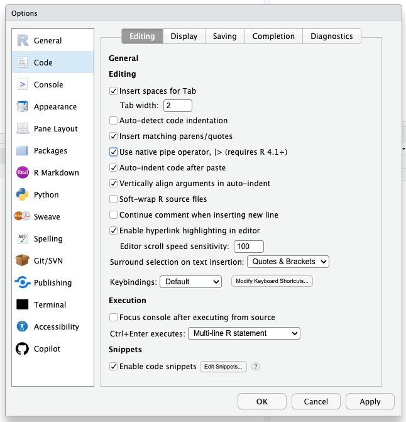Image resolution: width=406 pixels, height=422 pixels.
Task: Switch to the Diagnostics tab
Action: (x=332, y=36)
